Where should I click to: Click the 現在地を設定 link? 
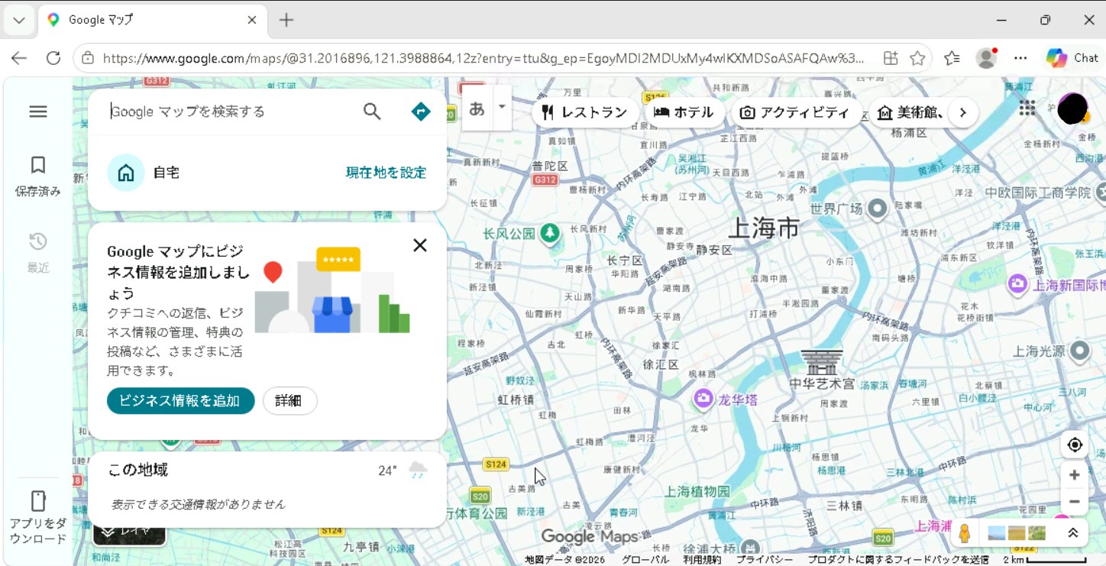coord(386,173)
